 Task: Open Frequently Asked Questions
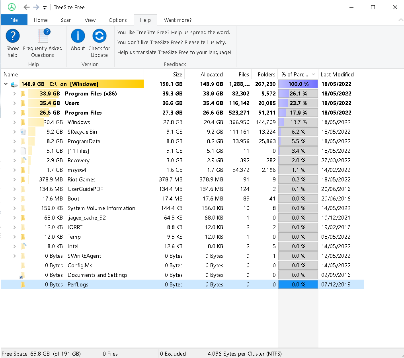pos(43,37)
